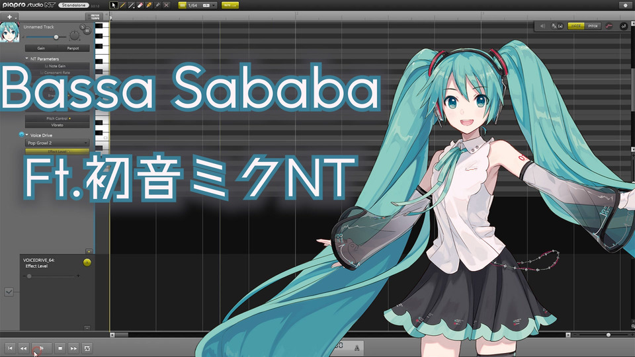The image size is (635, 357).
Task: Toggle the loop playback button
Action: point(87,348)
